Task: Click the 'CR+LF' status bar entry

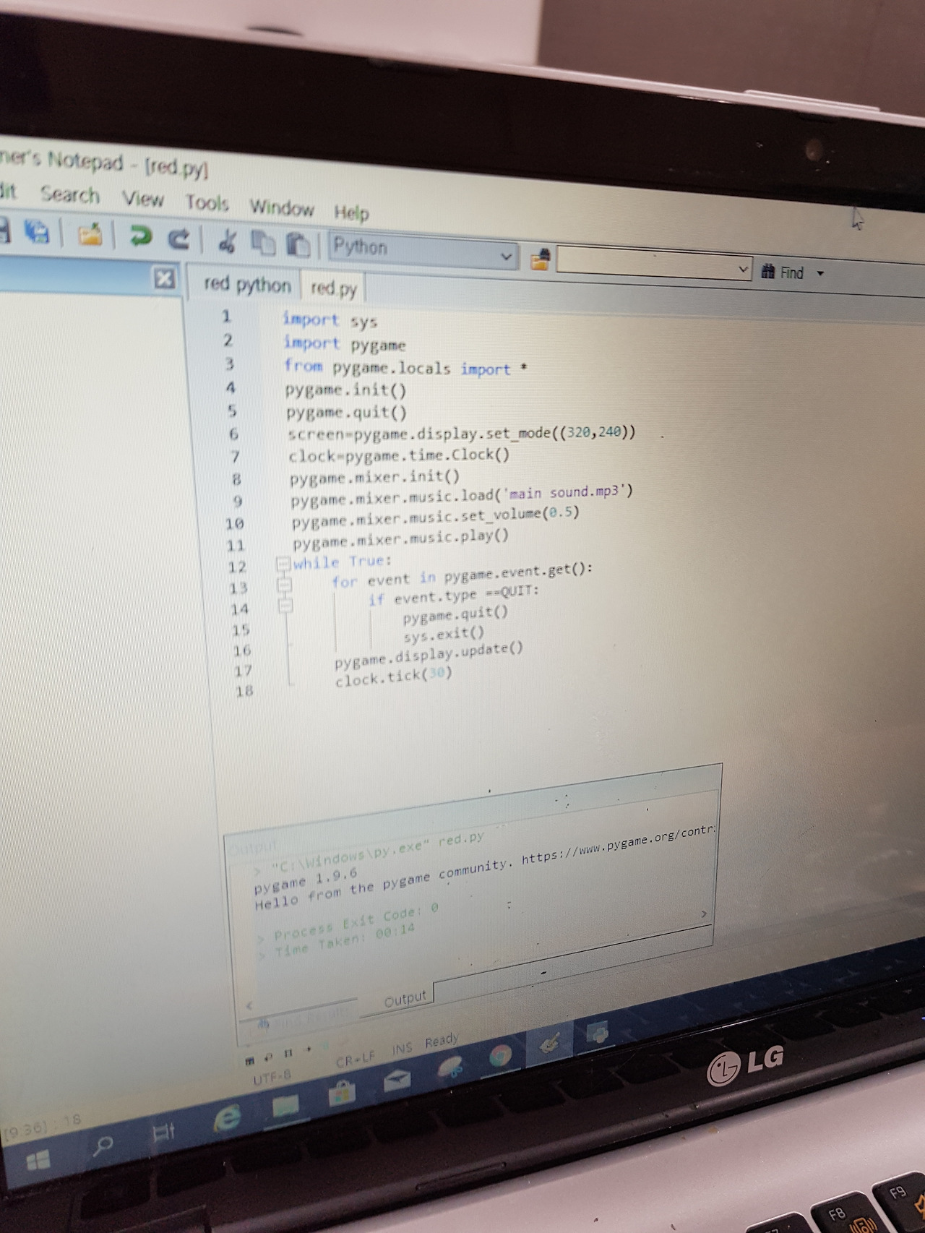Action: pyautogui.click(x=356, y=1059)
